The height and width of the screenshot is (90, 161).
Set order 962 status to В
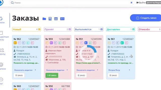click(x=24, y=43)
